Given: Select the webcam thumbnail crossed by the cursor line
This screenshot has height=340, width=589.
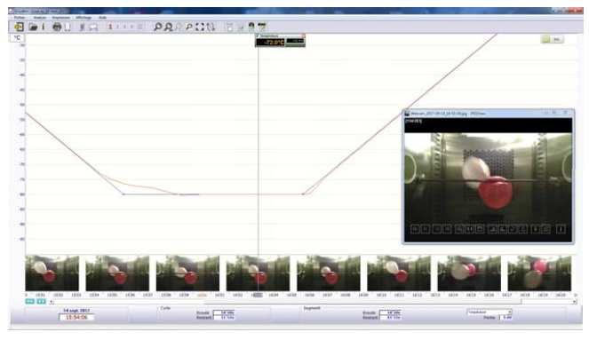Looking at the screenshot, I should pos(258,273).
